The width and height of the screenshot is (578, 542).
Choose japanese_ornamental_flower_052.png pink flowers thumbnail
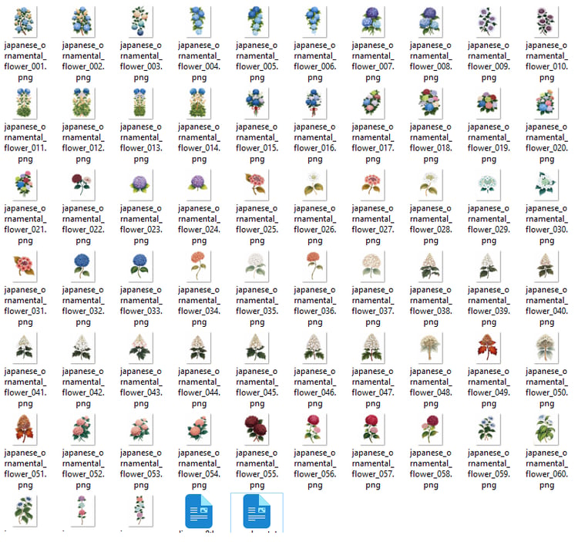82,429
